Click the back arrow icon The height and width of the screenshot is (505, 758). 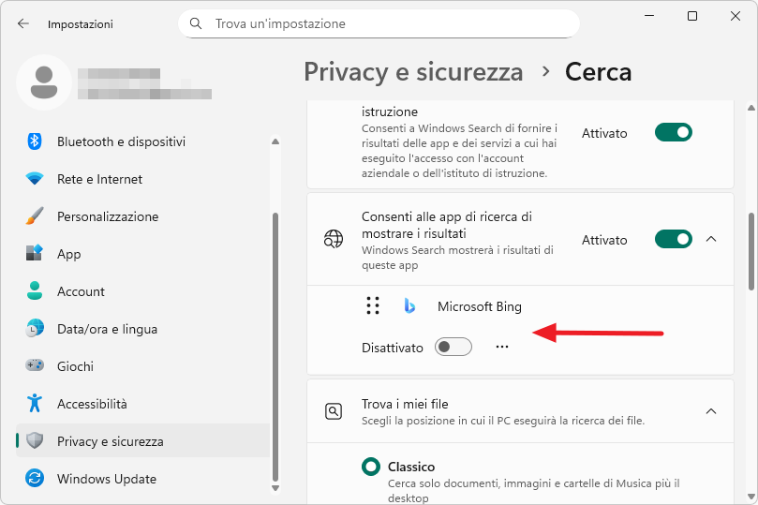pyautogui.click(x=23, y=23)
